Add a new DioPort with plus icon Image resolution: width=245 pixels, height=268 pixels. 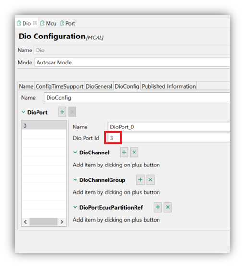click(x=62, y=112)
